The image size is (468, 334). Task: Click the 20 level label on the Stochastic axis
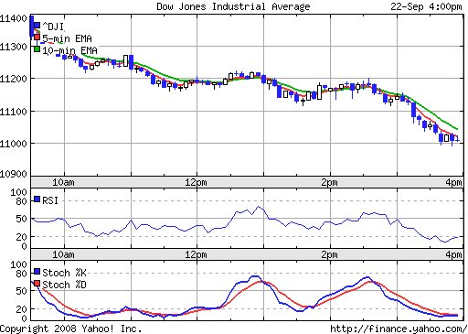pyautogui.click(x=21, y=309)
